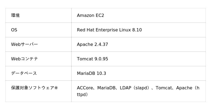
Task: Click the Webコンテナ row label
Action: (24, 59)
